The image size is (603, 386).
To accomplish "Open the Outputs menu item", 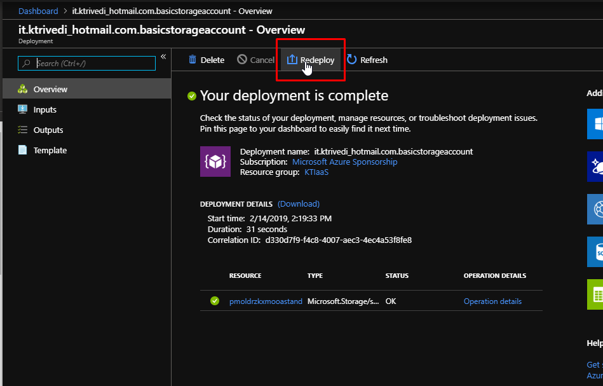I will point(87,130).
